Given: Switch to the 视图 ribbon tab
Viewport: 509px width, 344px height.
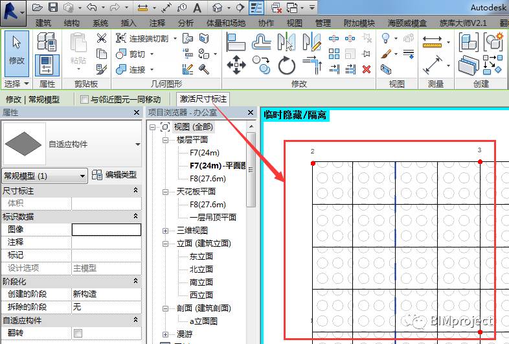Looking at the screenshot, I should click(295, 23).
